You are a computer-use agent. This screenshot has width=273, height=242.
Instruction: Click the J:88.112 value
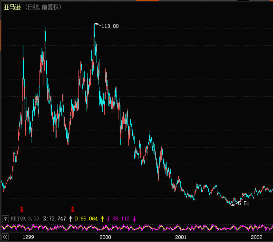(118, 218)
